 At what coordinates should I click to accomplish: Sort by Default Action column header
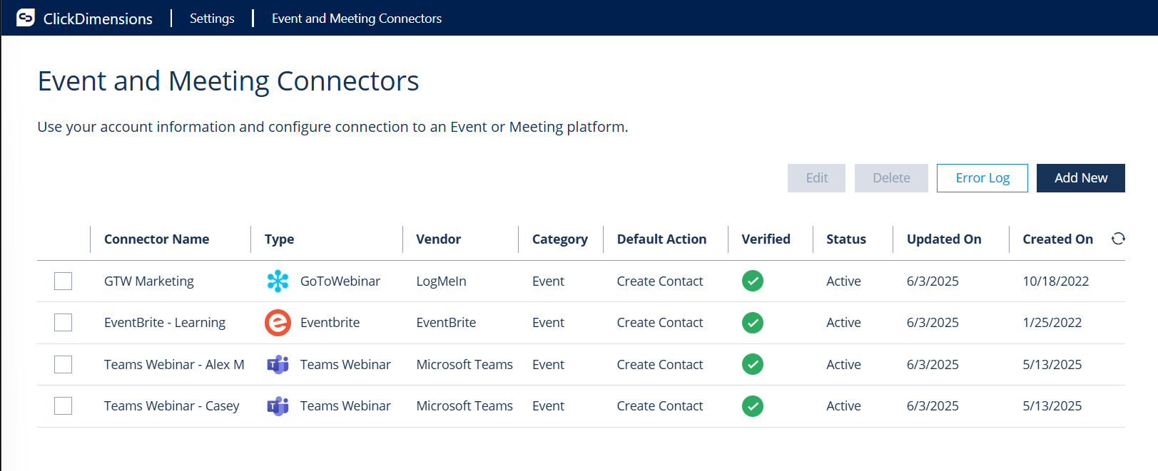(661, 239)
